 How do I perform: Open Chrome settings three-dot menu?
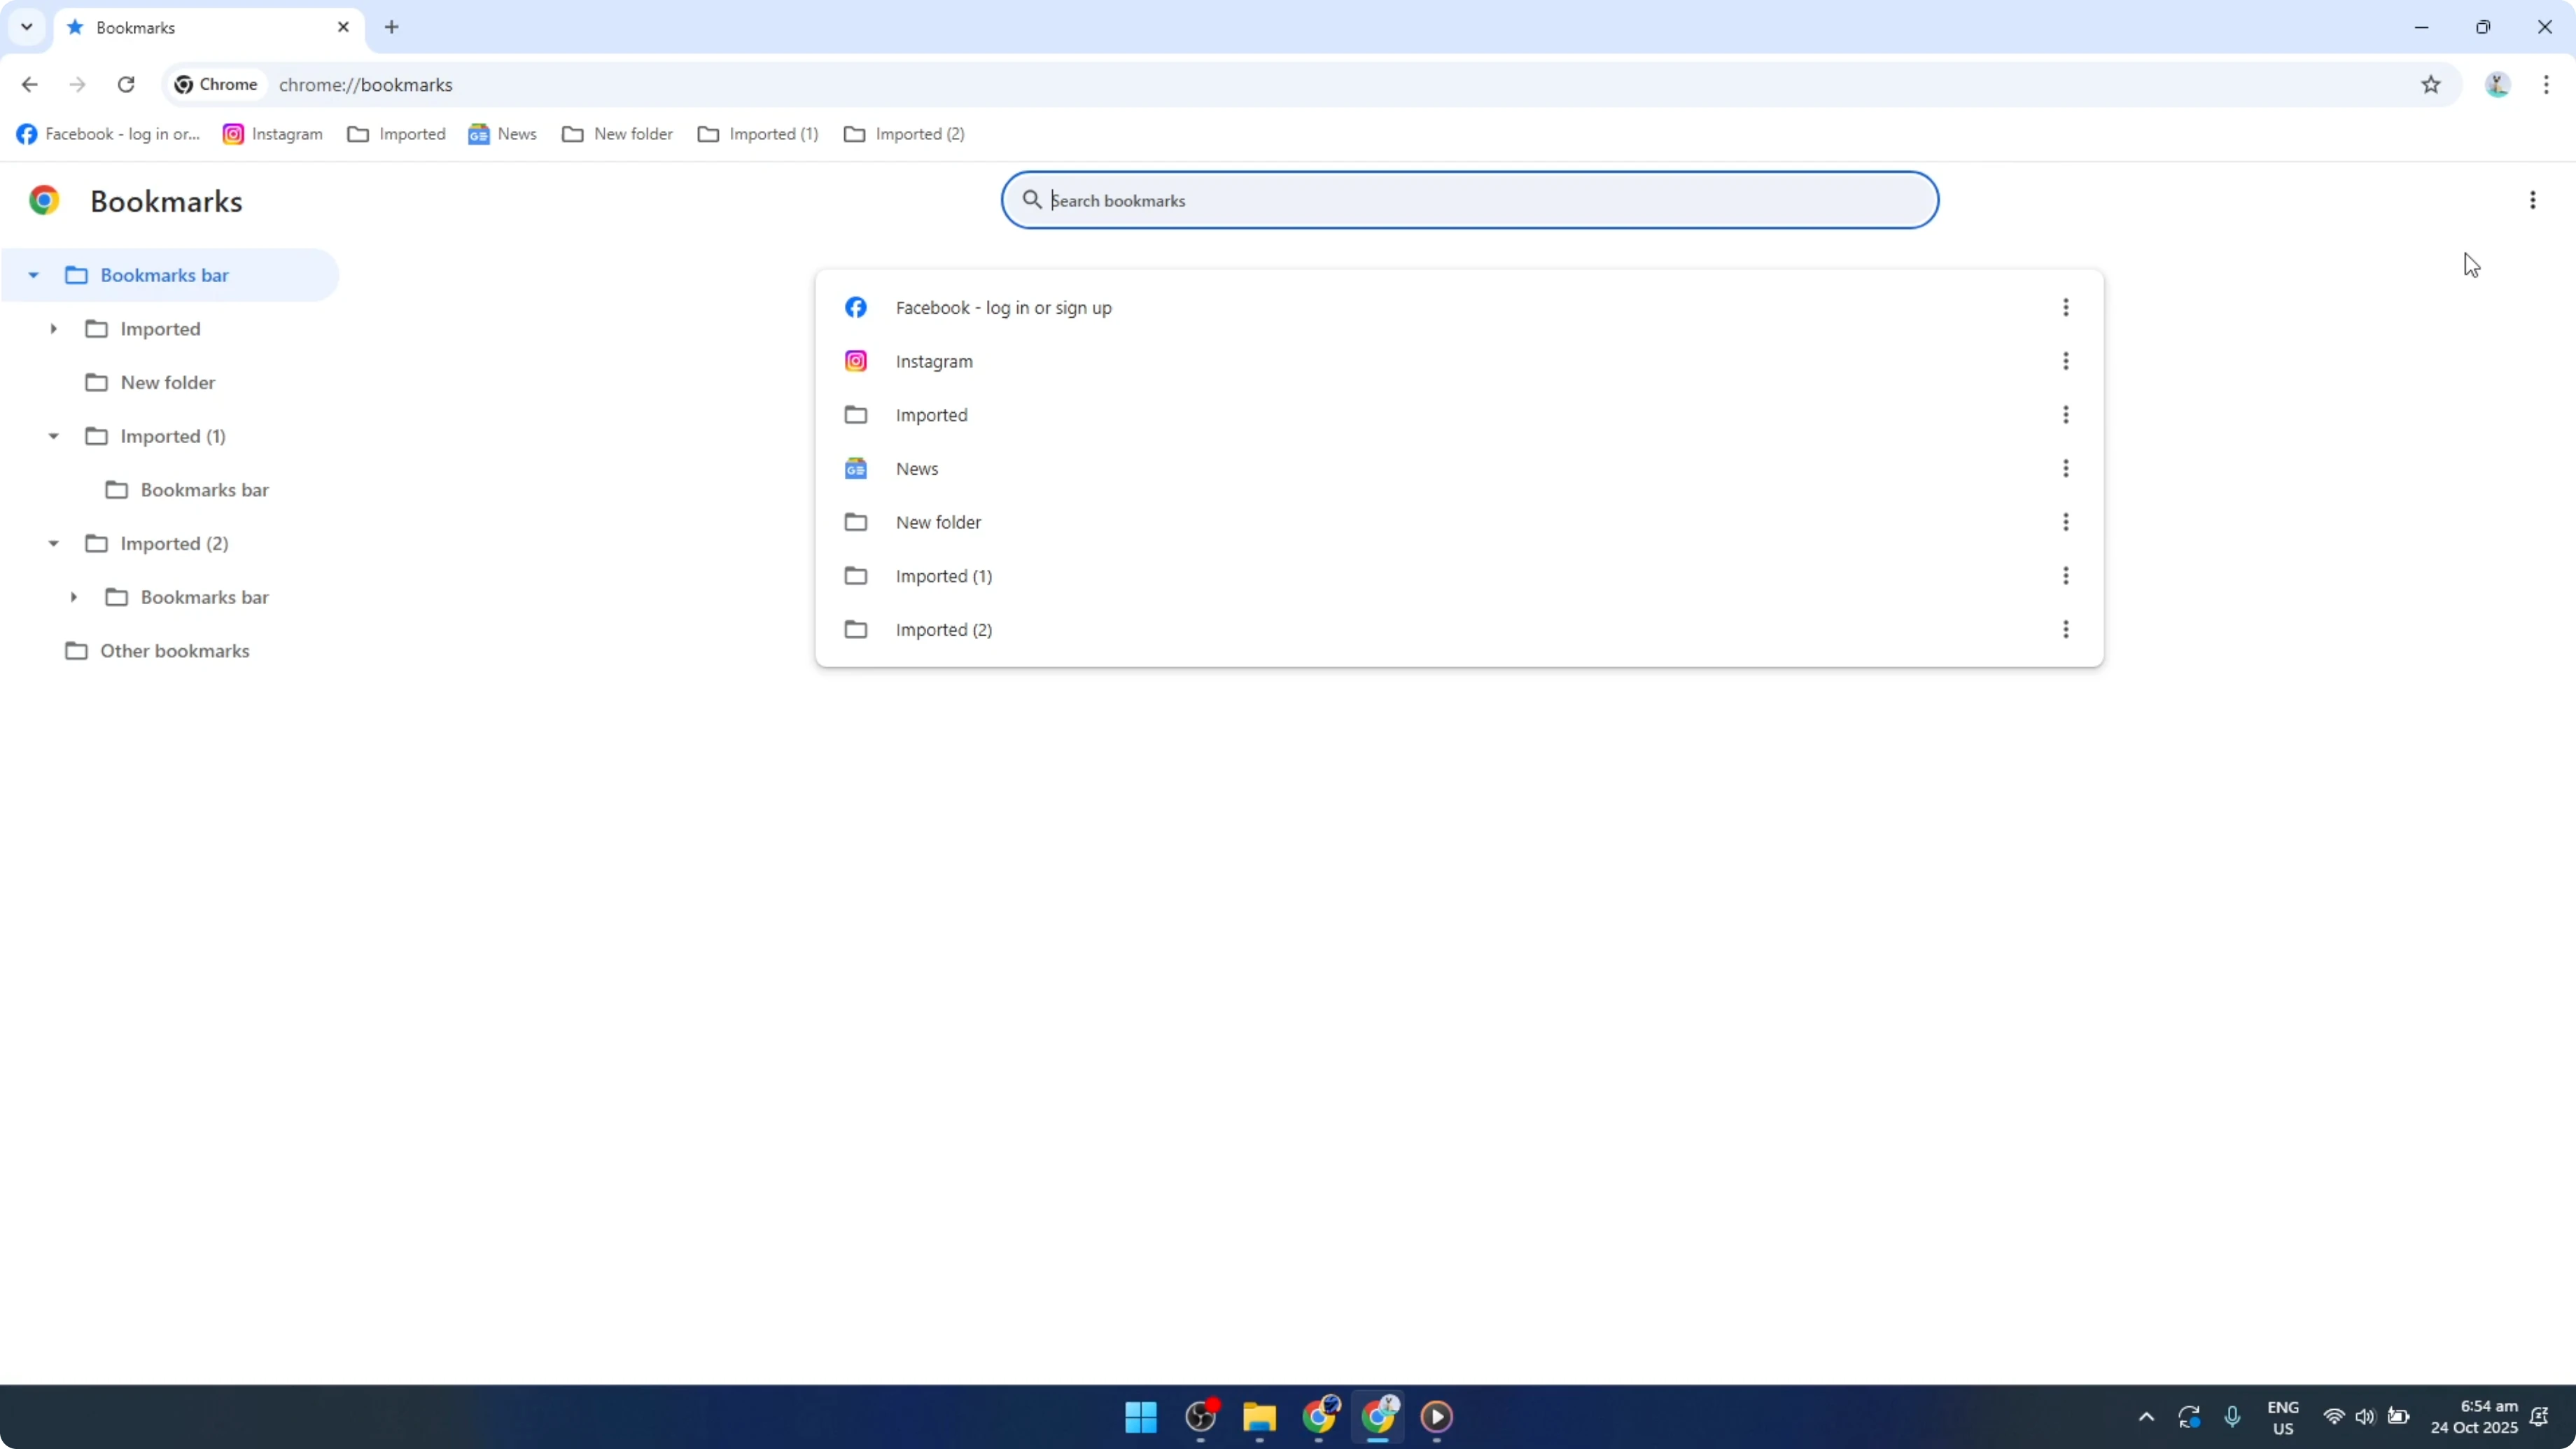2548,84
